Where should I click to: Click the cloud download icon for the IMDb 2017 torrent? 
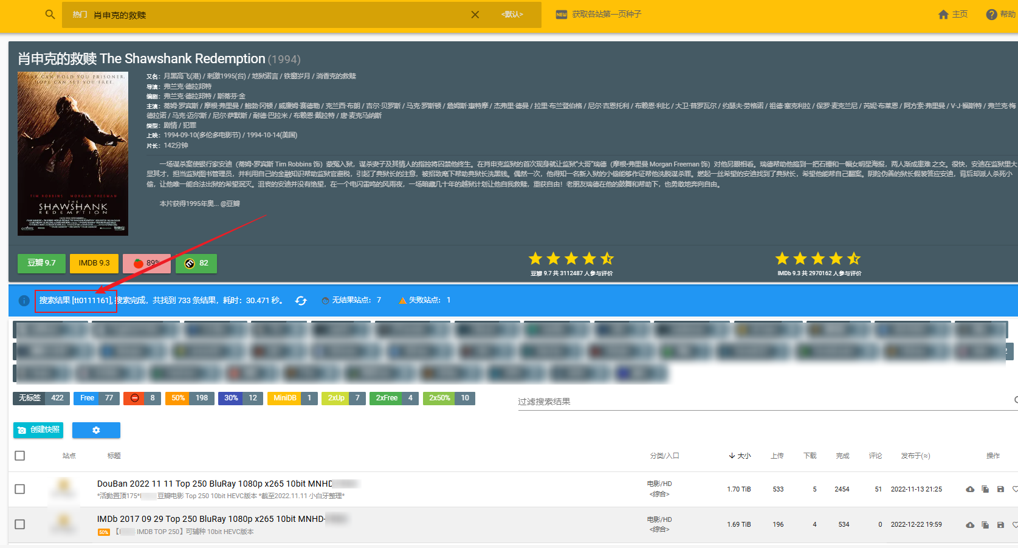970,524
